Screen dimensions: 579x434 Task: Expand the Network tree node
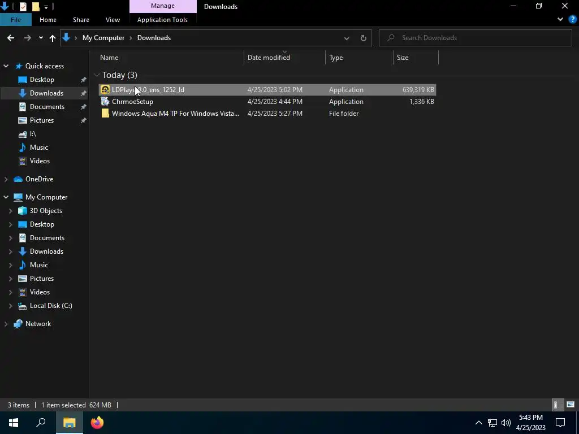[6, 324]
